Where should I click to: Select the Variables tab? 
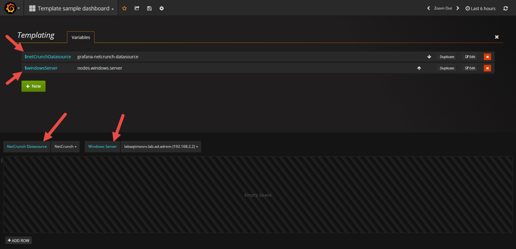(x=81, y=37)
